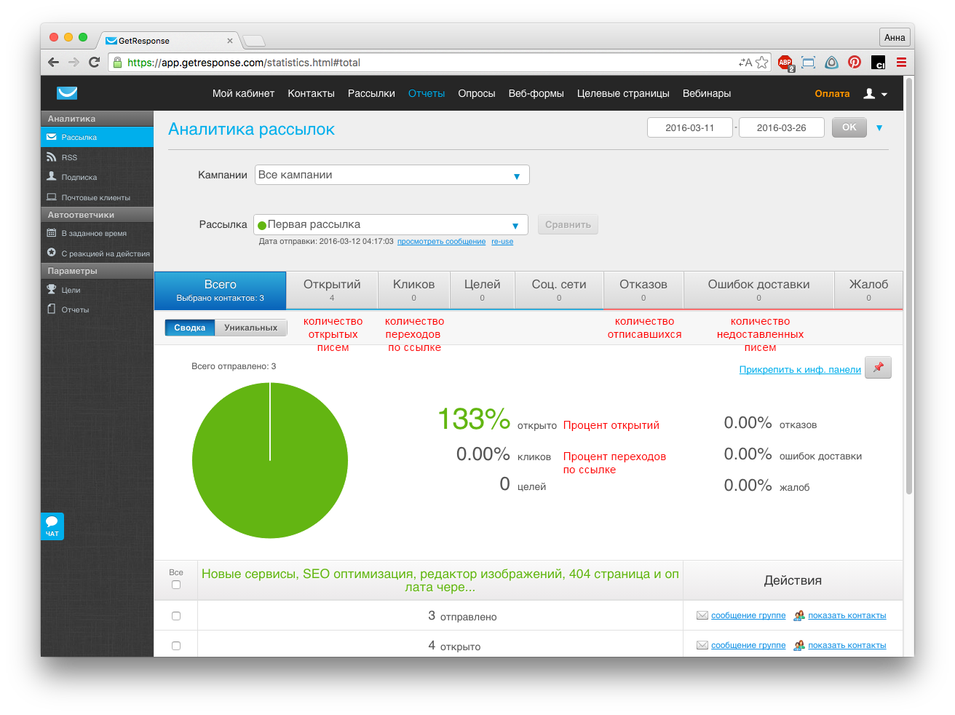Screen dimensions: 955x715
Task: Click the GetResponse envelope logo
Action: tap(67, 93)
